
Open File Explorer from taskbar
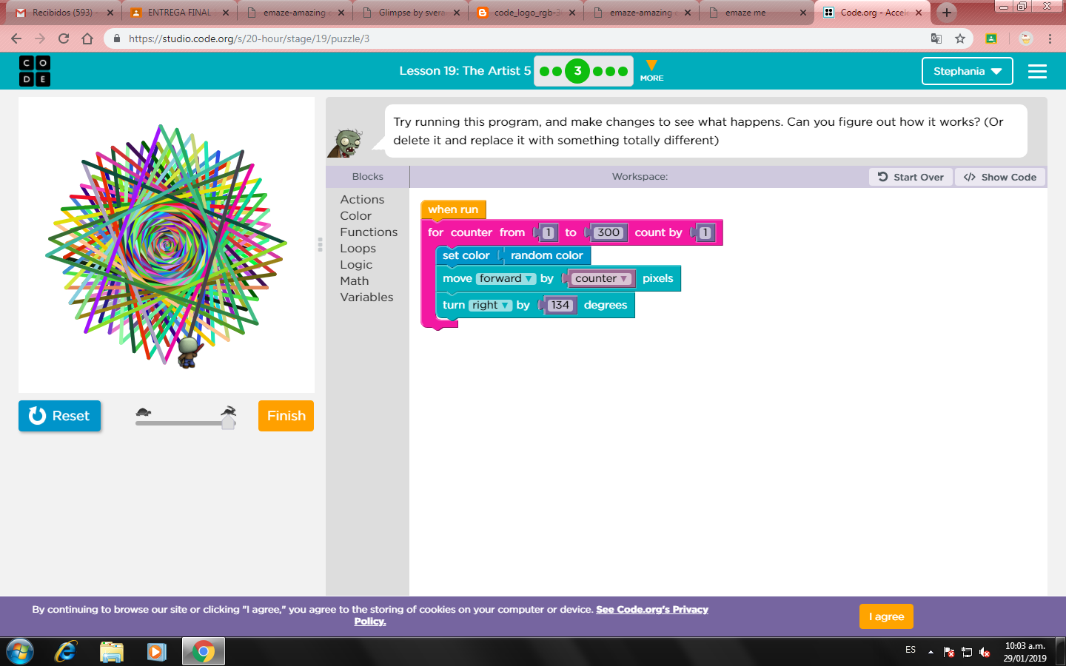[112, 652]
